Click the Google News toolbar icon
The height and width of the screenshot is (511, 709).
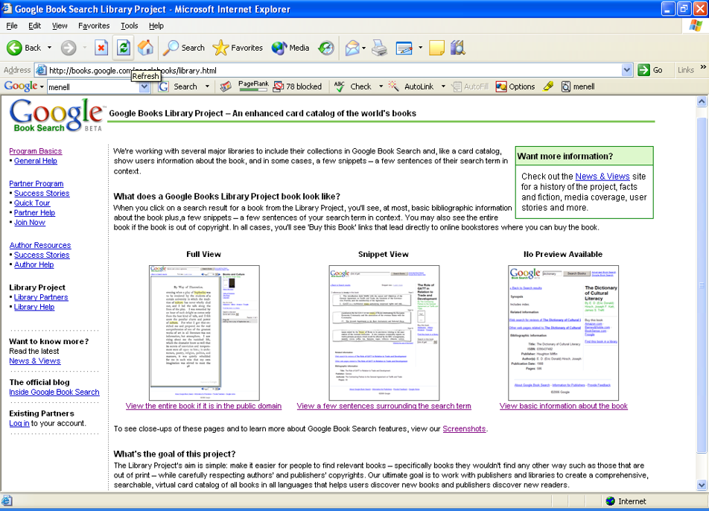point(226,86)
